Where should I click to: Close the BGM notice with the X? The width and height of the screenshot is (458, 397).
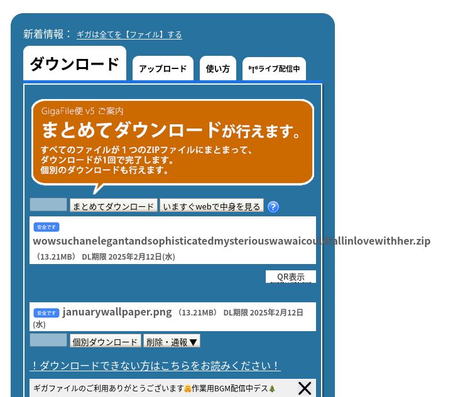pos(304,388)
